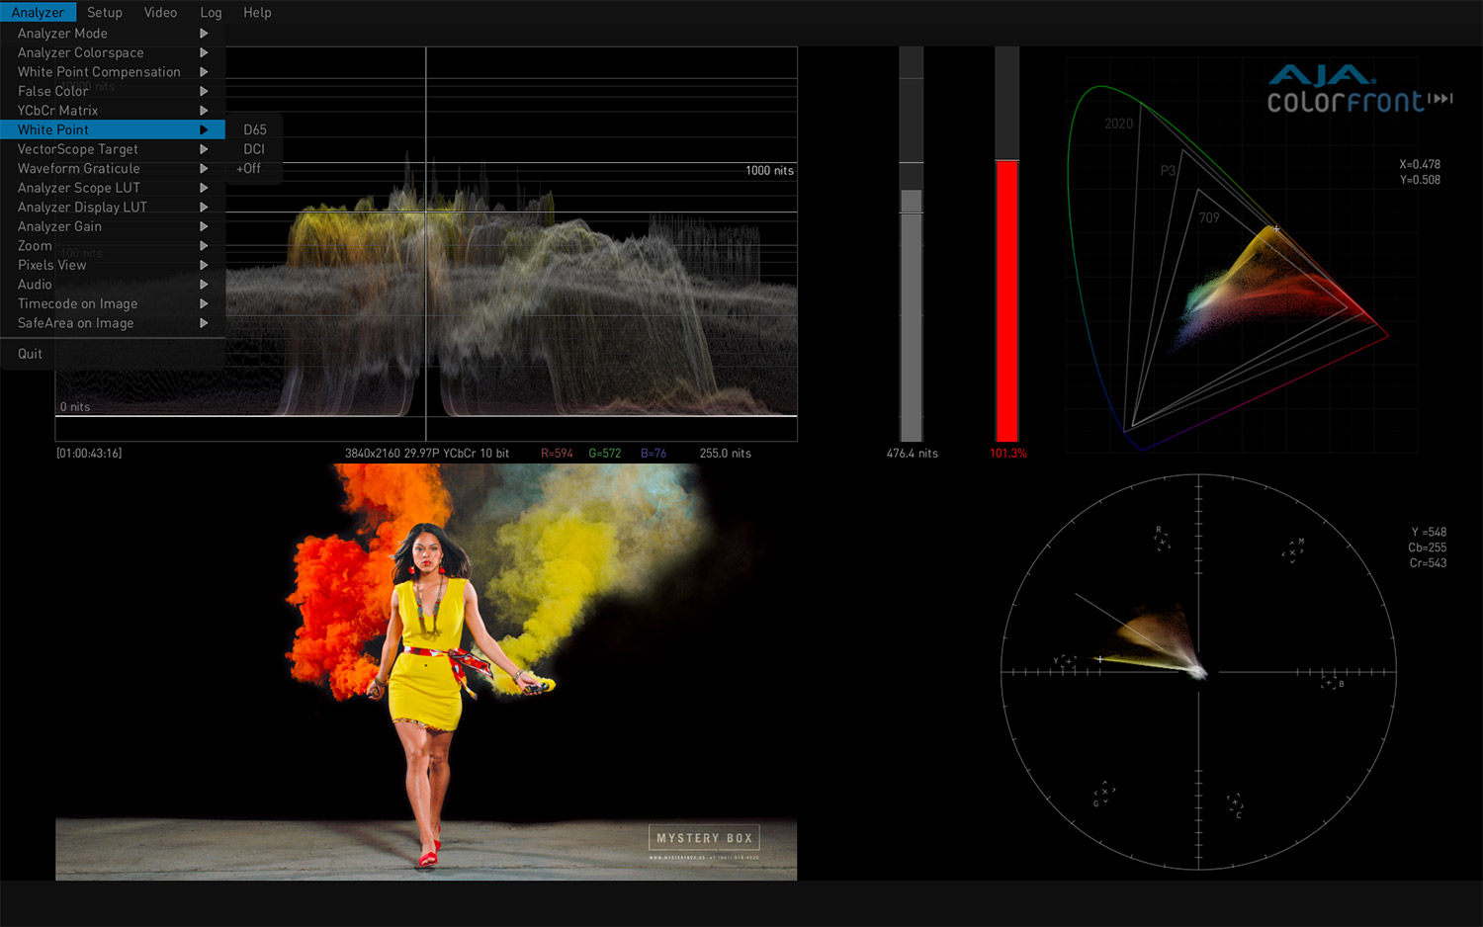1483x927 pixels.
Task: Open the Help menu
Action: tap(257, 12)
